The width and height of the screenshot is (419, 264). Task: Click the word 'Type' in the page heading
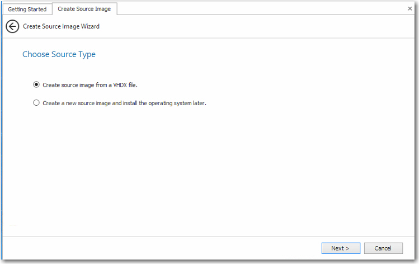[x=87, y=54]
